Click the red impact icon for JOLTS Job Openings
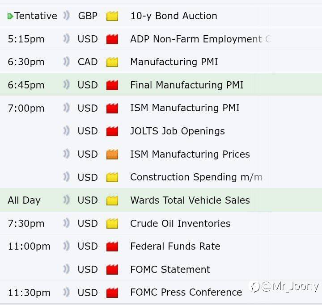This screenshot has height=305, width=322. (112, 131)
